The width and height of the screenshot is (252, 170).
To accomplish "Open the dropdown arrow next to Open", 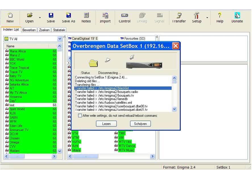I will 40,18.
